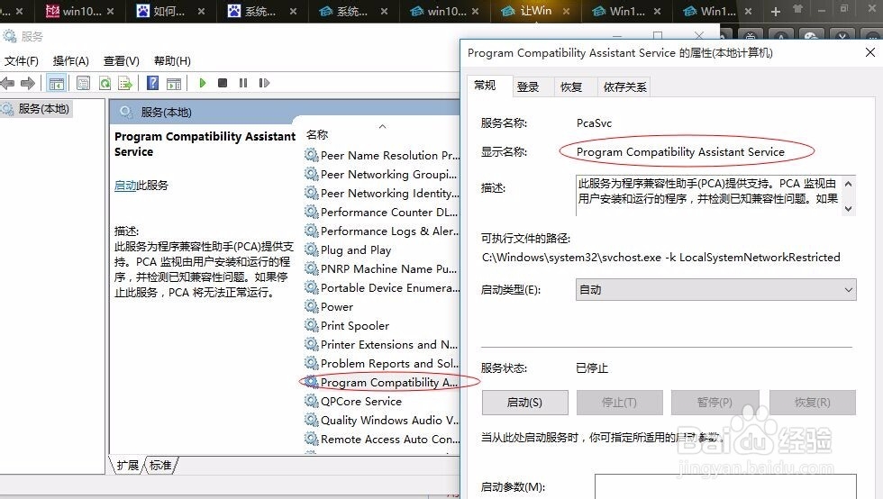Click the executable path text
Viewport: 883px width, 499px height.
pyautogui.click(x=661, y=258)
